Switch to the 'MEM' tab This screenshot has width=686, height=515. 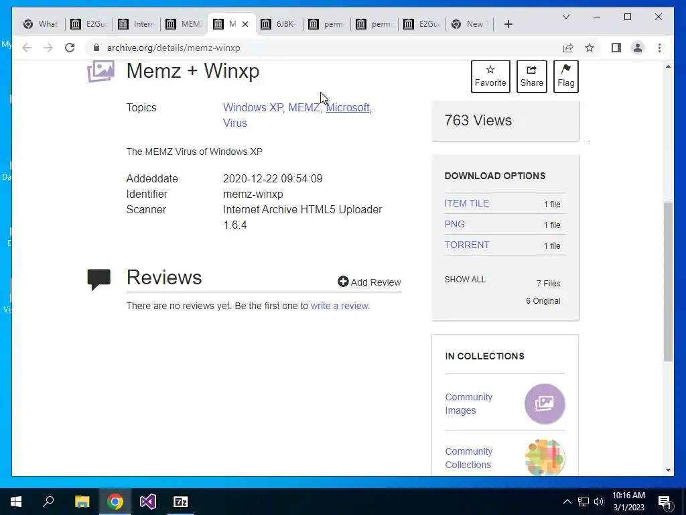[x=184, y=24]
